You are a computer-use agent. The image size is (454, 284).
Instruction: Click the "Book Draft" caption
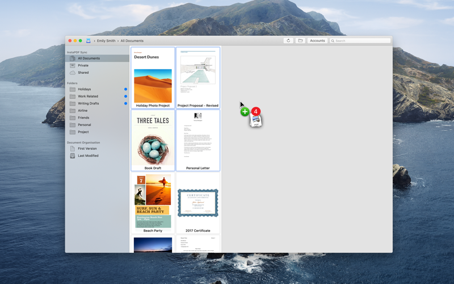coord(153,168)
